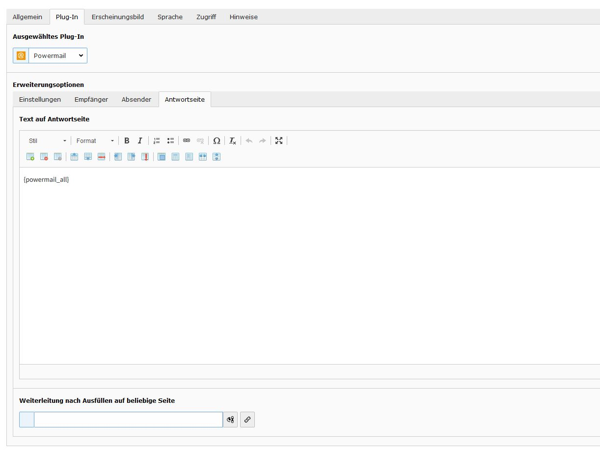
Task: Open the Empfänger tab
Action: tap(91, 99)
